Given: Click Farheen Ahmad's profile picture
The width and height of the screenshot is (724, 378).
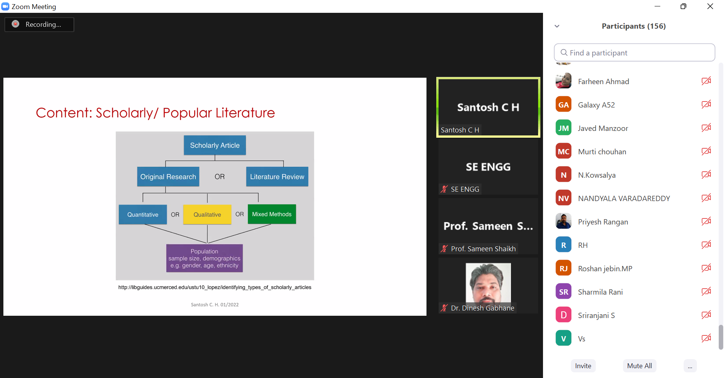Looking at the screenshot, I should pyautogui.click(x=563, y=81).
